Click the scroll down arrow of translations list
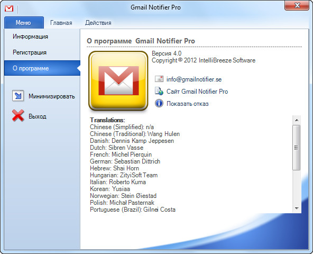The width and height of the screenshot is (313, 254). 297,208
